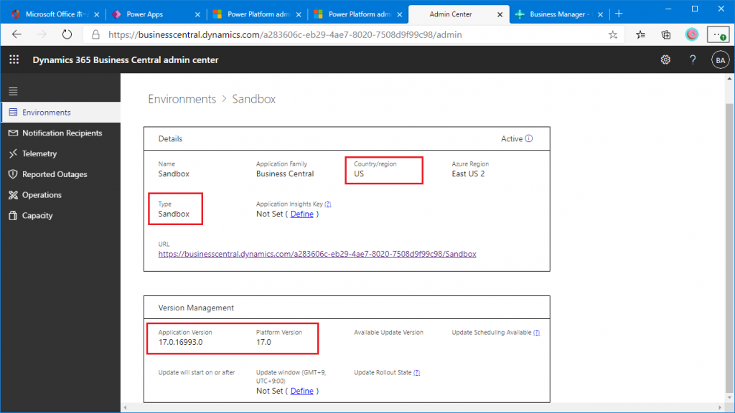Show the Active status info icon
This screenshot has width=735, height=413.
click(x=529, y=138)
